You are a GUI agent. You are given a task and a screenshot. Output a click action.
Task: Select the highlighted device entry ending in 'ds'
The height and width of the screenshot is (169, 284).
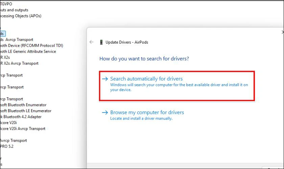point(3,34)
